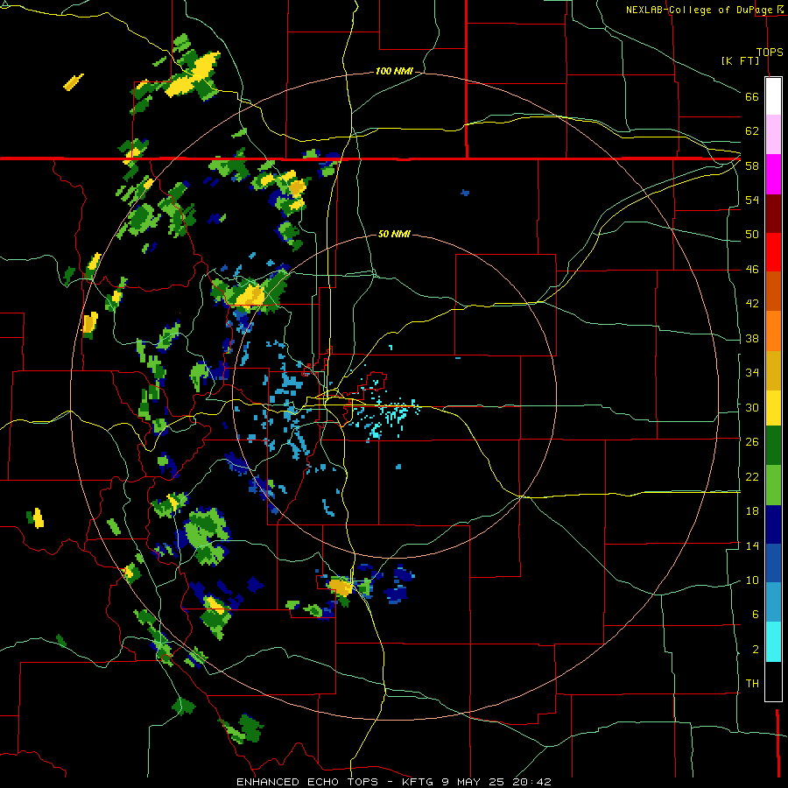Click the "42" legend value

752,304
